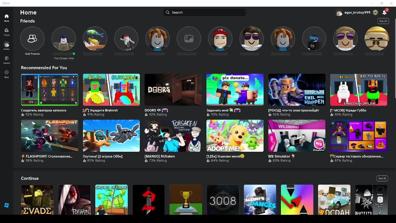Continue the gold trophy game
The width and height of the screenshot is (396, 223).
point(186,200)
